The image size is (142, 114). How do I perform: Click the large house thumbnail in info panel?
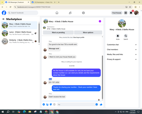pos(122,23)
